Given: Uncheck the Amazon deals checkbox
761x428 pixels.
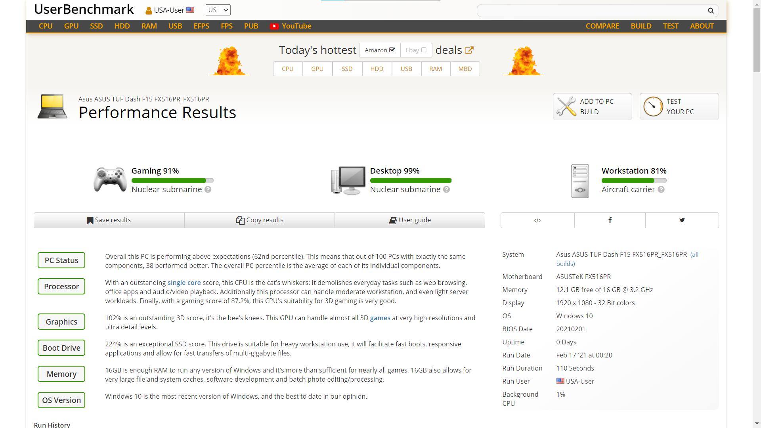Looking at the screenshot, I should (392, 50).
